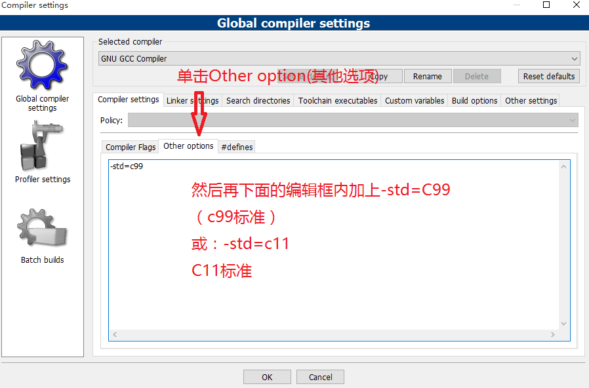
Task: Switch to Linker settings tab
Action: [x=192, y=100]
